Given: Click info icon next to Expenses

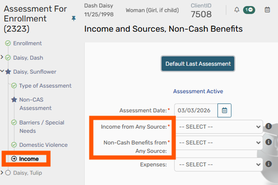Looking at the screenshot, I should pyautogui.click(x=268, y=164).
